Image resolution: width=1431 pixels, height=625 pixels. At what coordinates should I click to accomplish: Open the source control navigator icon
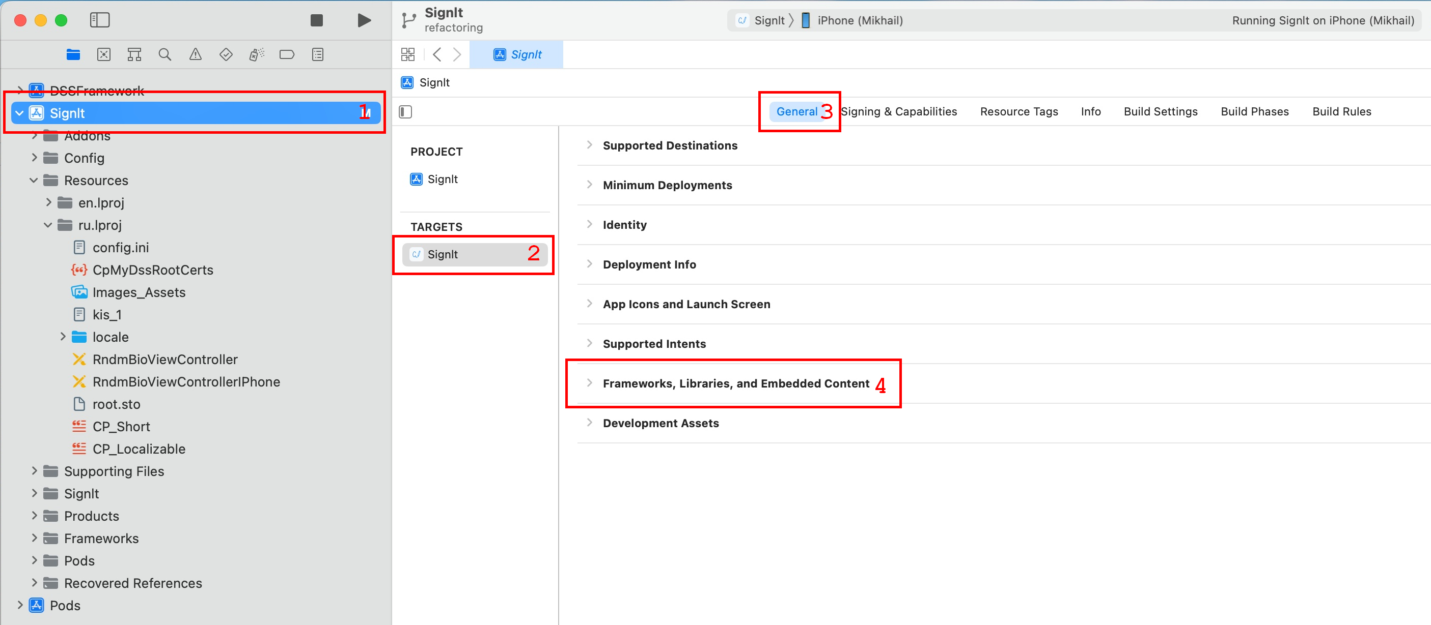click(x=104, y=54)
